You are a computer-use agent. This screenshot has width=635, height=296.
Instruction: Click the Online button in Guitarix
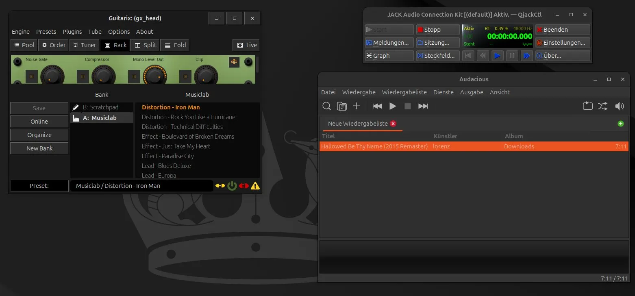tap(39, 122)
